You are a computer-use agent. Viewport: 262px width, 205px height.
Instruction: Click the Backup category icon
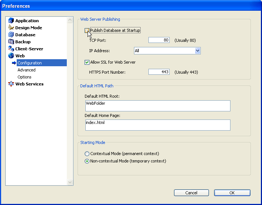click(11, 42)
